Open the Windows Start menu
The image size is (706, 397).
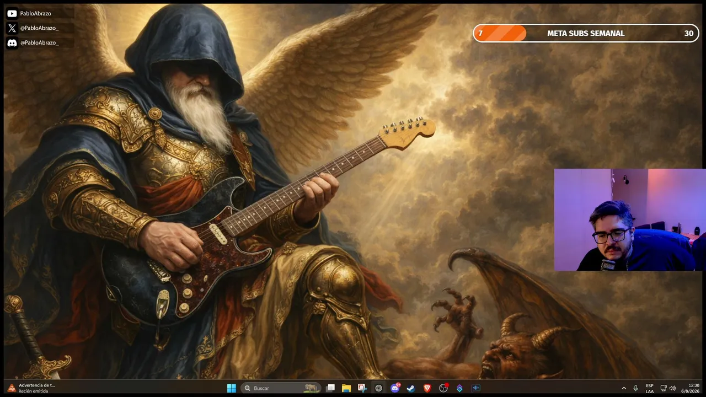[x=232, y=388]
